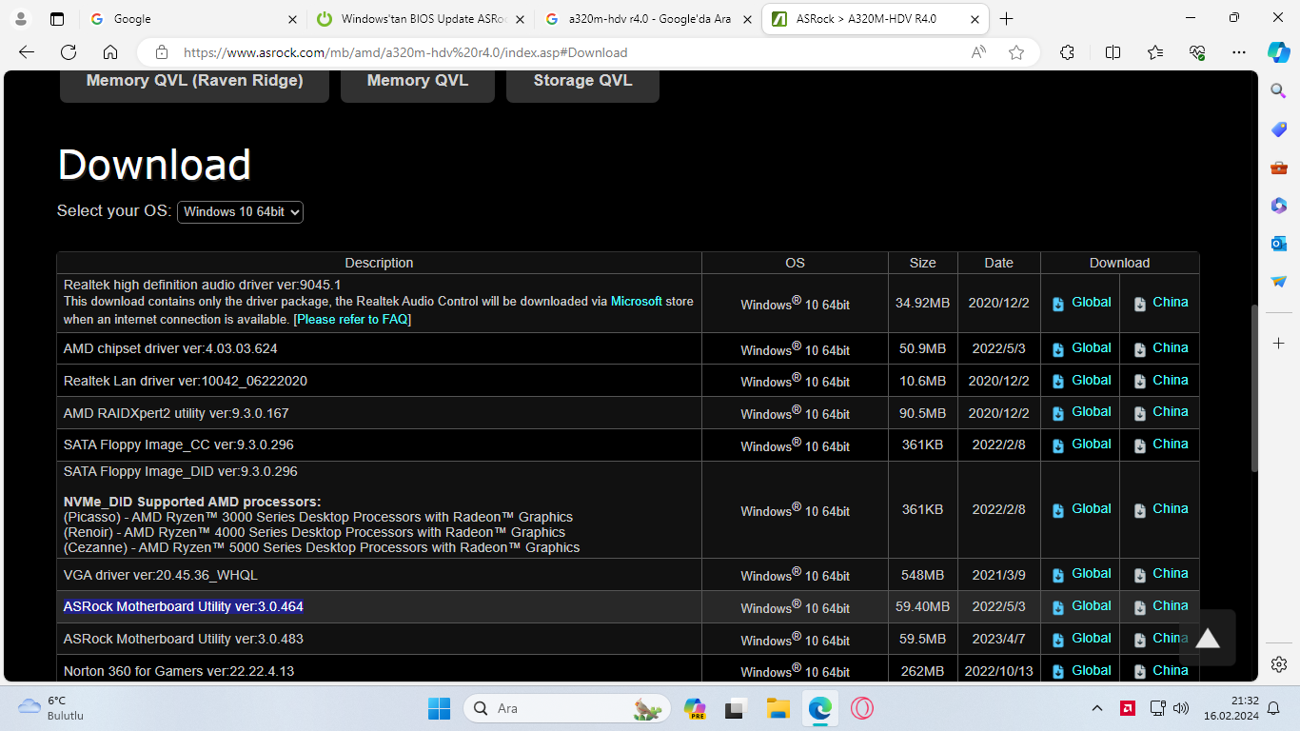
Task: Open the Select your OS dropdown
Action: 240,211
